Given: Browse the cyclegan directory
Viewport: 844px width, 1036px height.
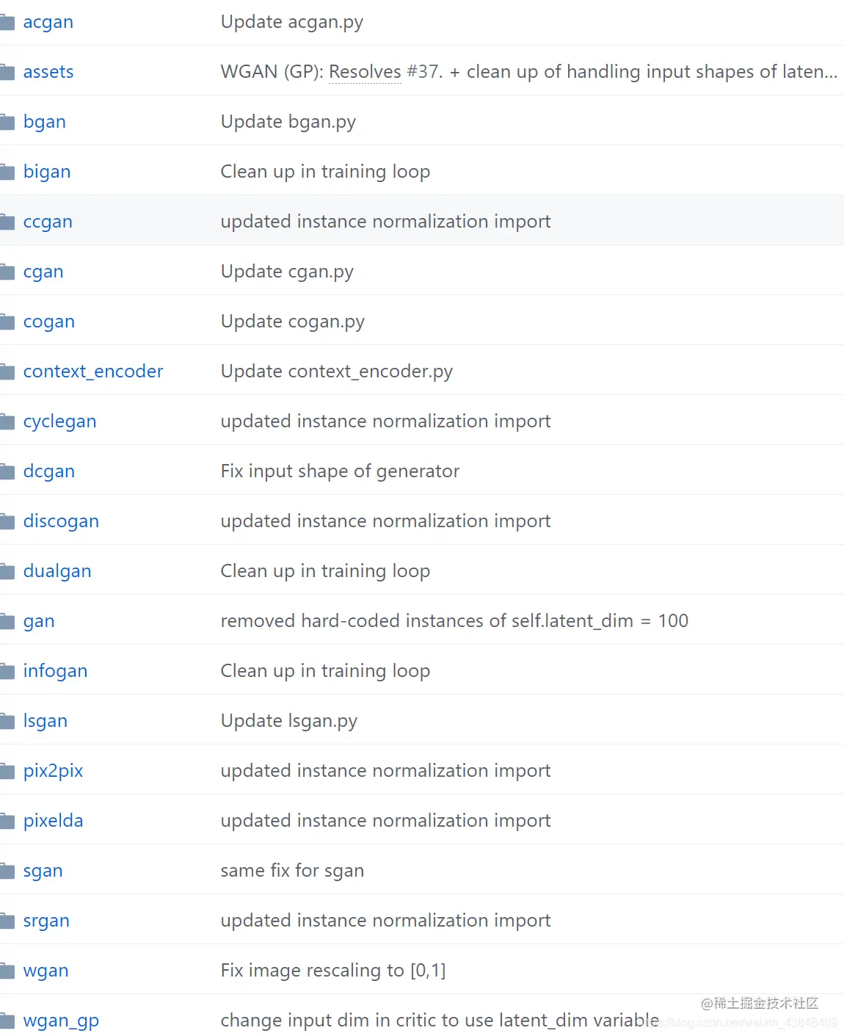Looking at the screenshot, I should [x=59, y=422].
